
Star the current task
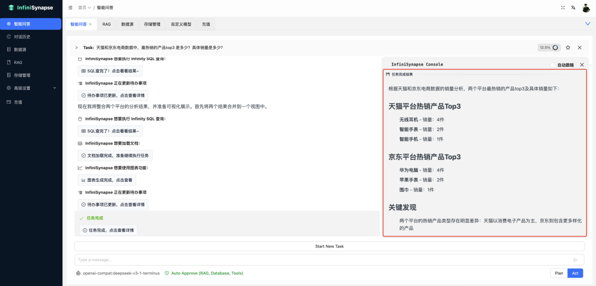click(x=568, y=48)
